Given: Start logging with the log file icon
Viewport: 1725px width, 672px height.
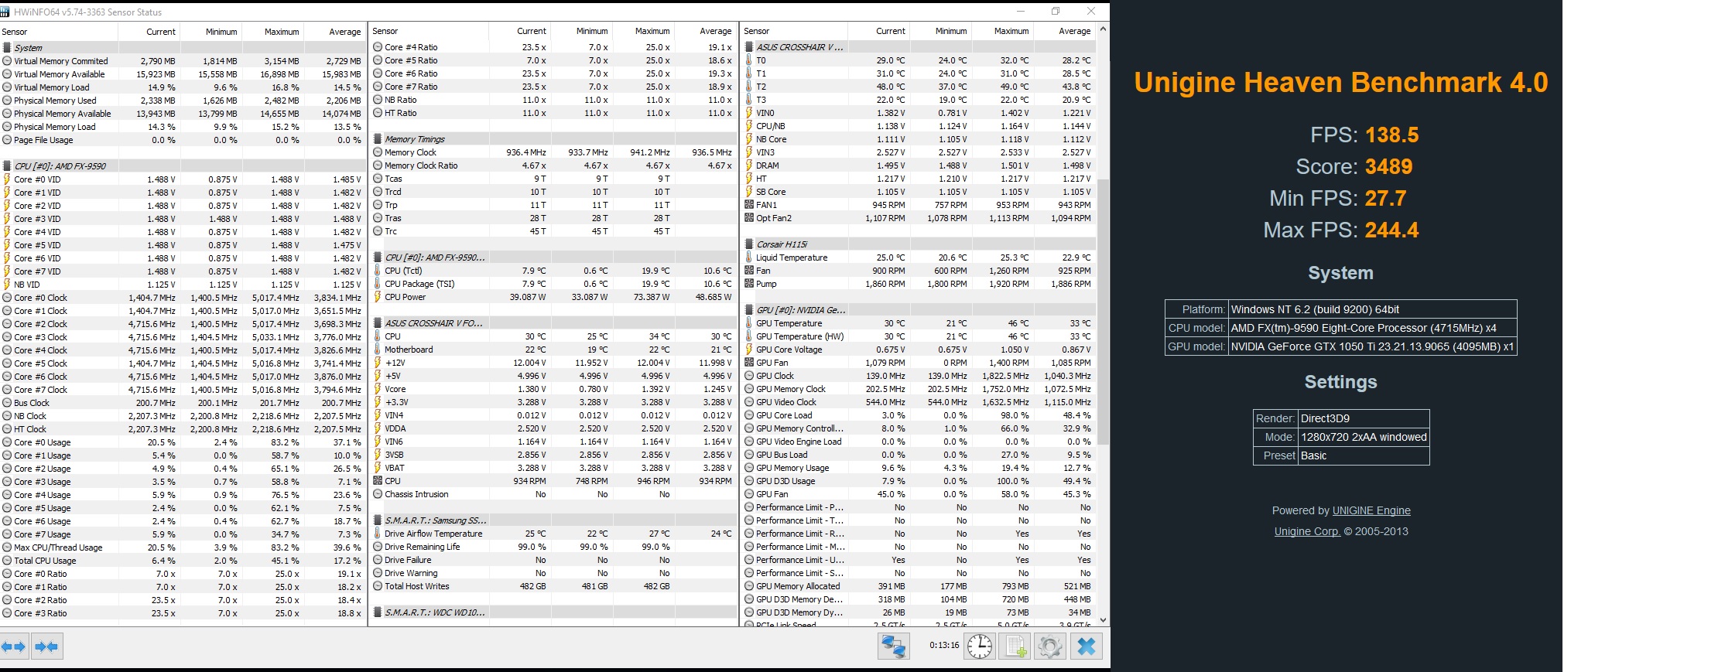Looking at the screenshot, I should click(1015, 646).
